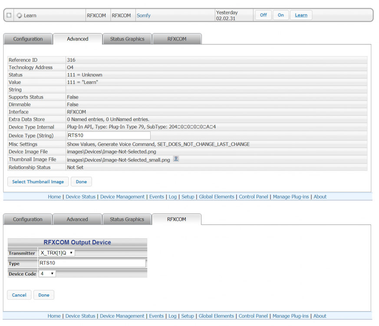Viewport: 379px width, 326px height.
Task: Click the Select Thumbnail Image button
Action: 38,182
